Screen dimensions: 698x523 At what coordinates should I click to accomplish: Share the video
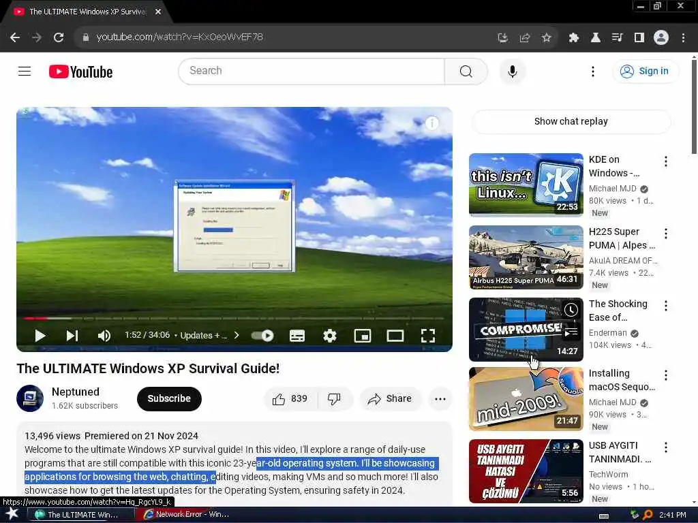coord(389,398)
